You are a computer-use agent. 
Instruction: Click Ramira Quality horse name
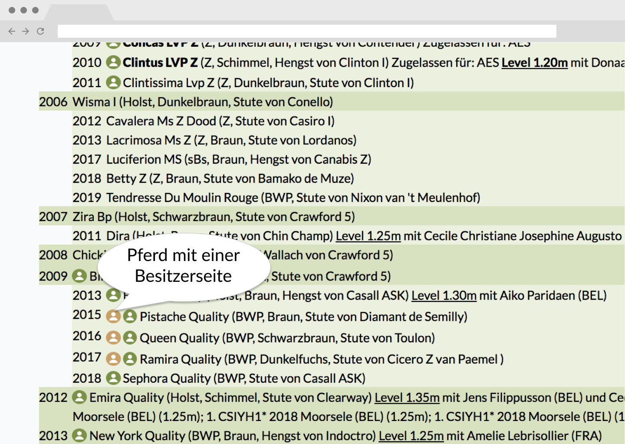coord(180,359)
